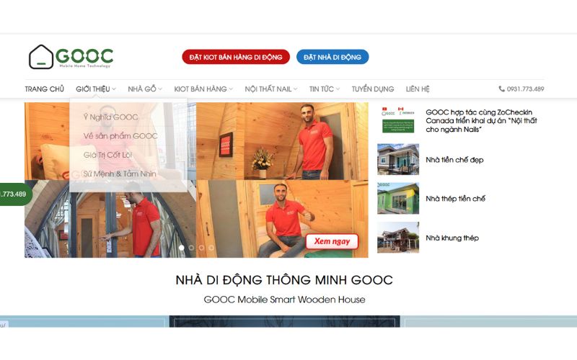
Task: Select Về sản phẩm GOOC from the submenu
Action: coord(120,136)
